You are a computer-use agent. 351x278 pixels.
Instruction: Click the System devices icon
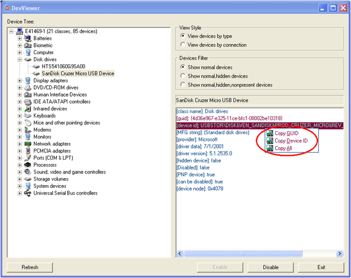pos(28,186)
